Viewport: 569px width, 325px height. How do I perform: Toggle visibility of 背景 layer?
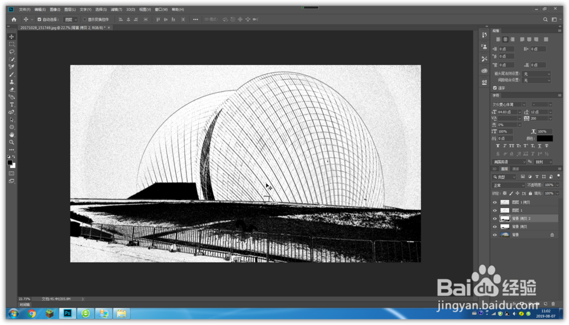click(x=494, y=235)
